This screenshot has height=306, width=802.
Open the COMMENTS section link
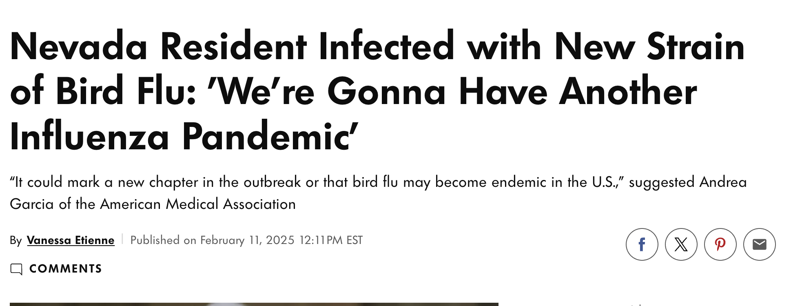tap(65, 268)
